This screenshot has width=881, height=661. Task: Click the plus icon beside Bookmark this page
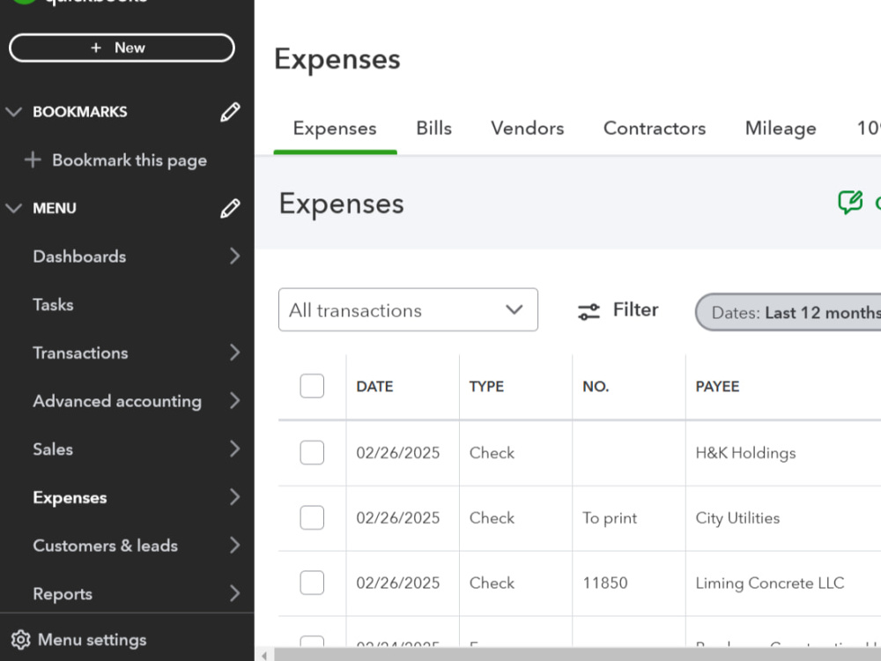click(33, 160)
